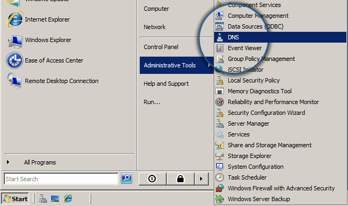This screenshot has height=206, width=348.
Task: Open the shutdown options arrow menu
Action: point(202,178)
